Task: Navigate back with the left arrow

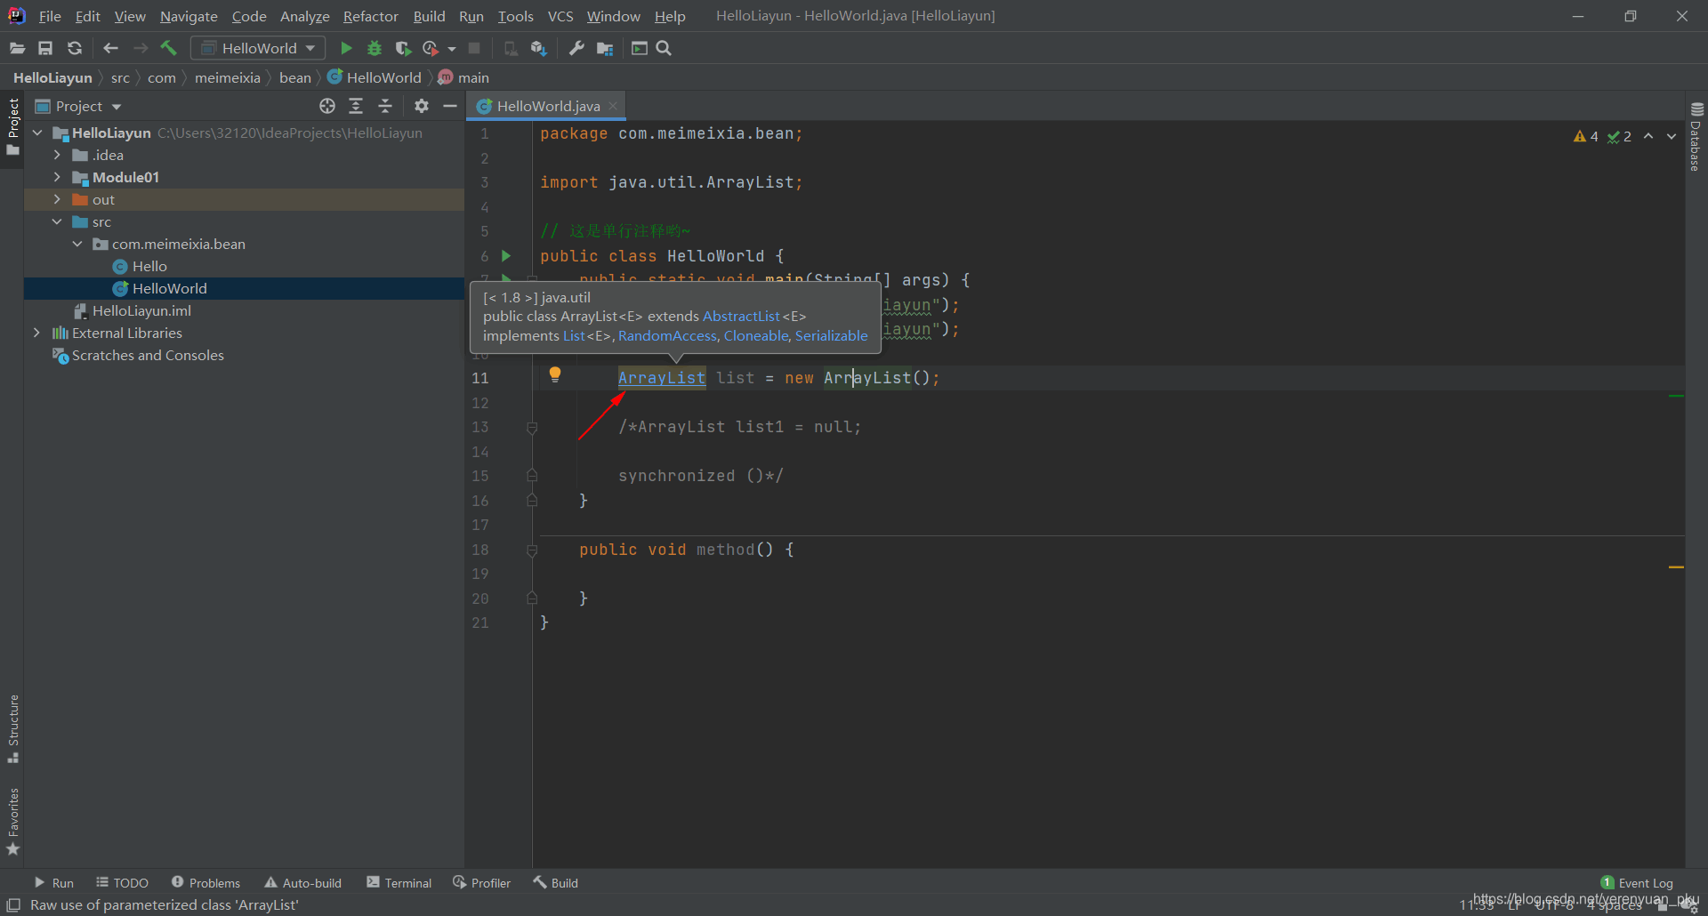Action: [x=110, y=48]
